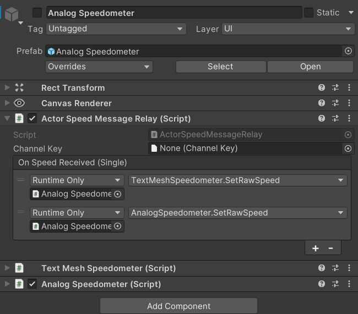Click Script field object picker circle
This screenshot has height=314, width=358.
(348, 135)
